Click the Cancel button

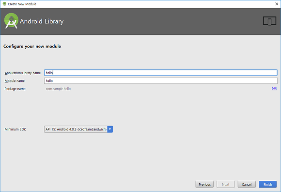(247, 184)
